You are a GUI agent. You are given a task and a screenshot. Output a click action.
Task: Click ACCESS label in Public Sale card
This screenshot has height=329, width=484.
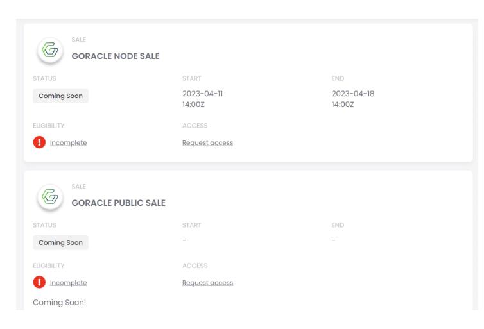[194, 266]
